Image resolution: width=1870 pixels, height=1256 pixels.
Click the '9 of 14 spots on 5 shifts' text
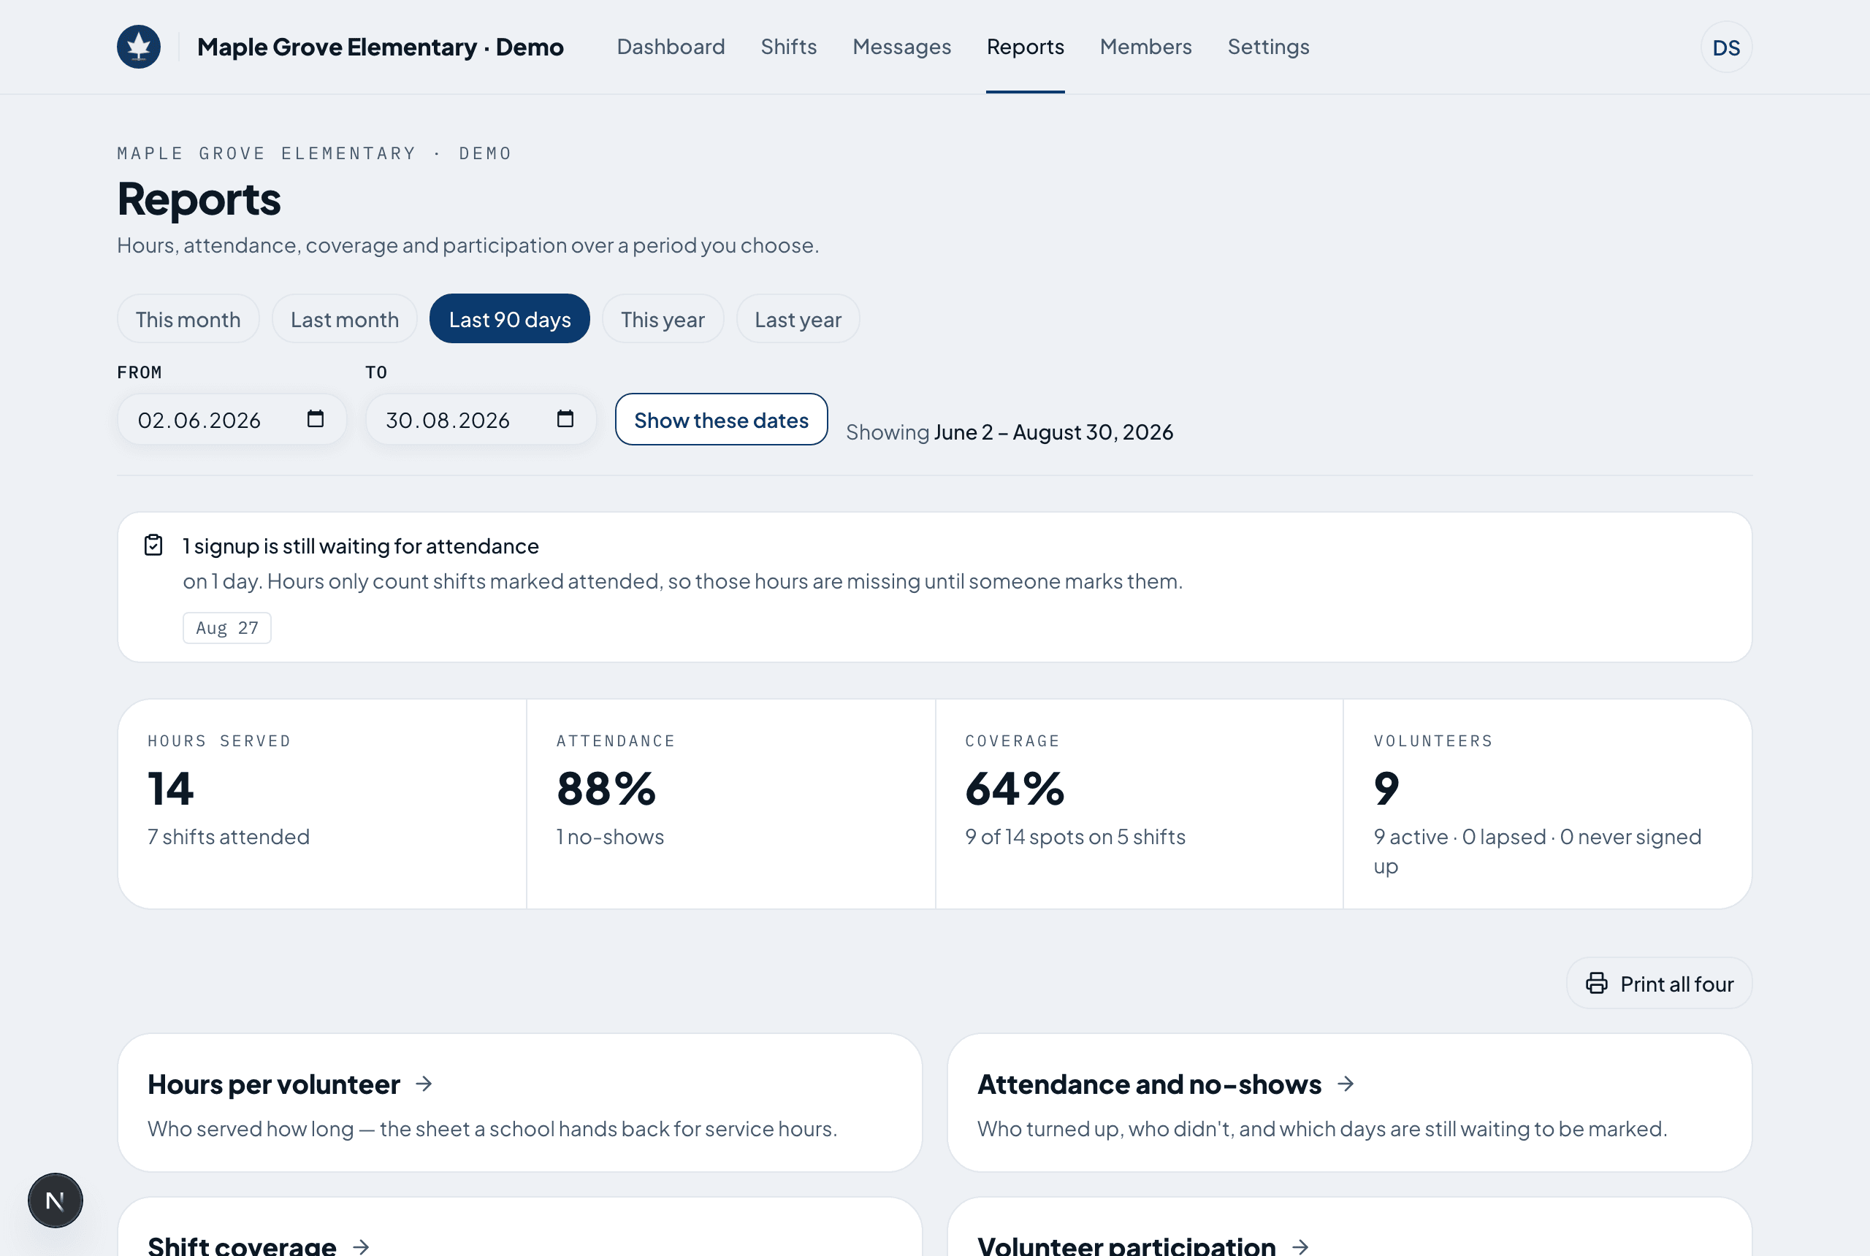(1075, 836)
